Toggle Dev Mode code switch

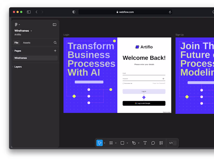pyautogui.click(x=171, y=143)
